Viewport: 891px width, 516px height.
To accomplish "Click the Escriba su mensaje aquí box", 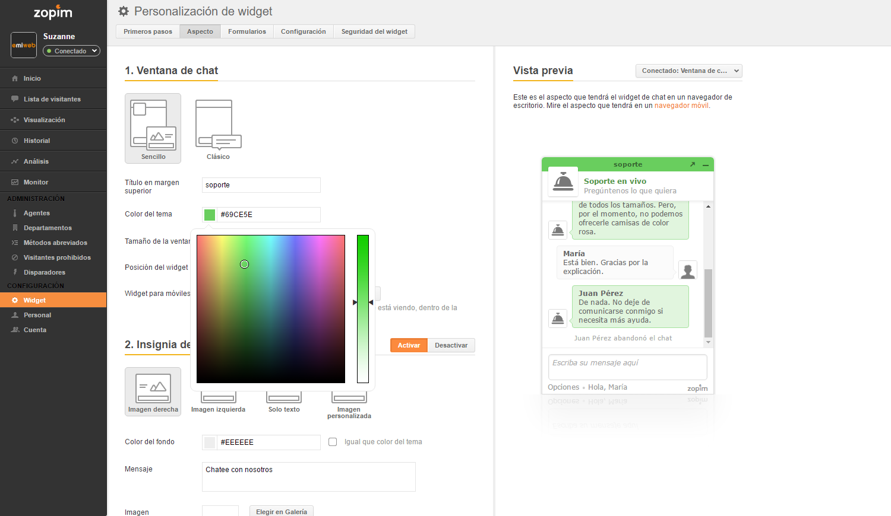I will pyautogui.click(x=628, y=367).
